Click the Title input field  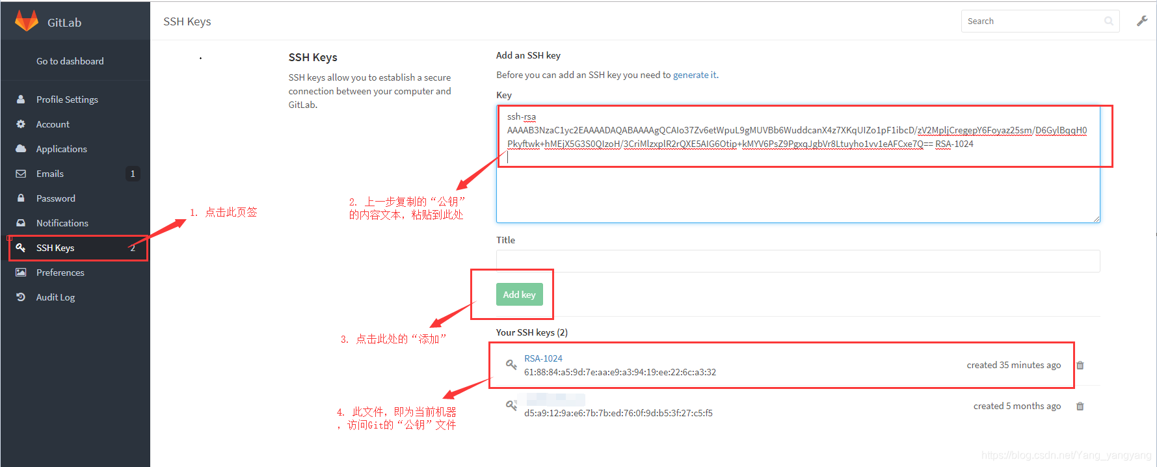(x=798, y=261)
